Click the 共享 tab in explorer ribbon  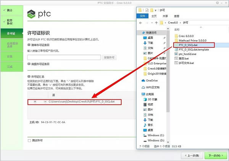pyautogui.click(x=165, y=16)
